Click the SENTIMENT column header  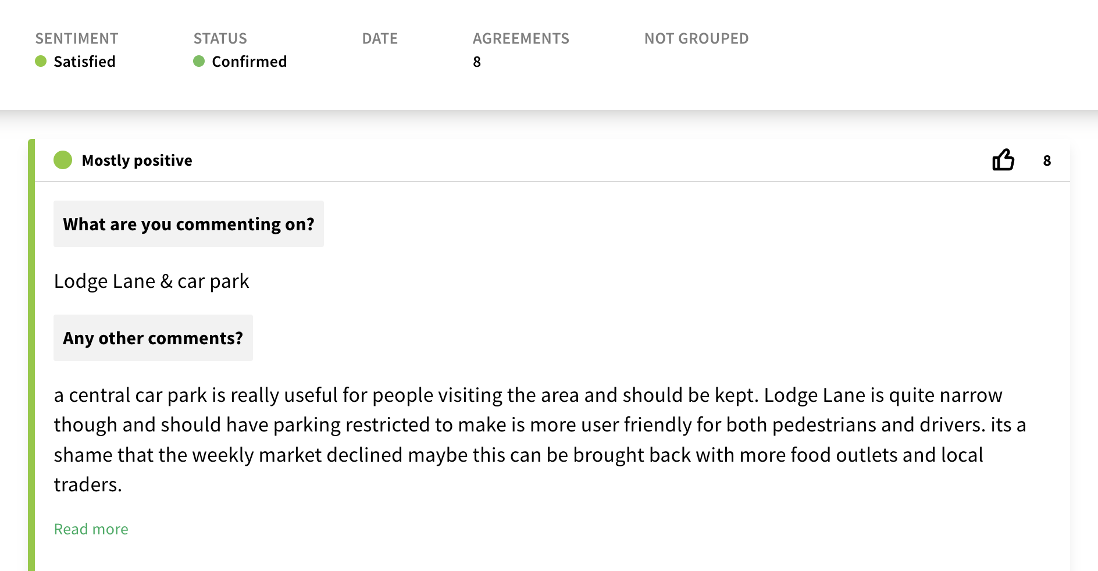pyautogui.click(x=77, y=38)
